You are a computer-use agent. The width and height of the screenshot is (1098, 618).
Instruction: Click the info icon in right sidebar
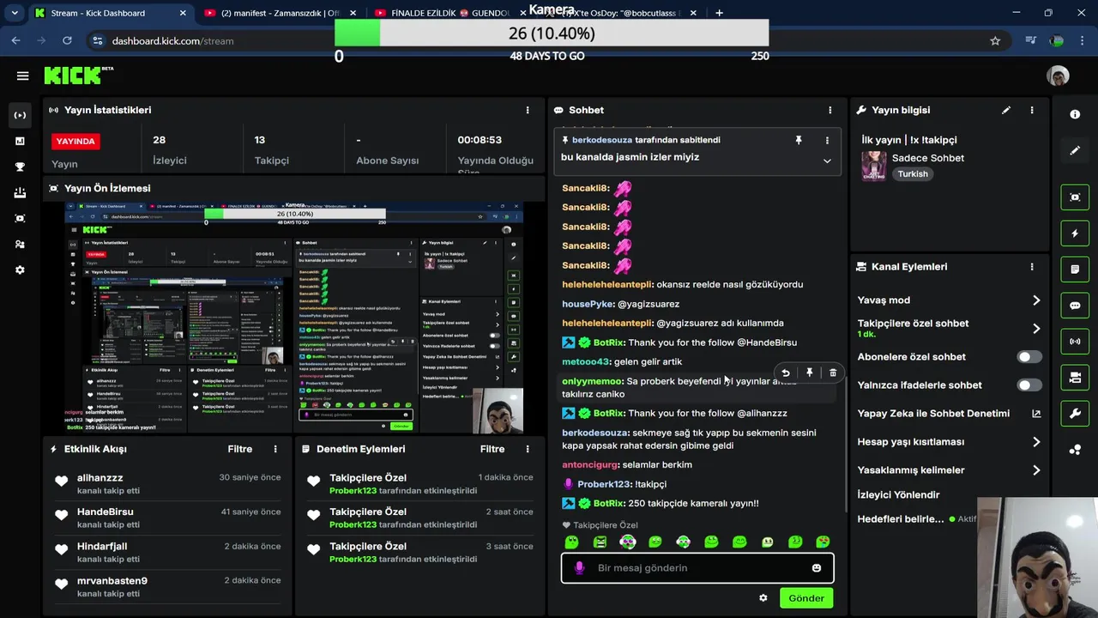(1075, 114)
